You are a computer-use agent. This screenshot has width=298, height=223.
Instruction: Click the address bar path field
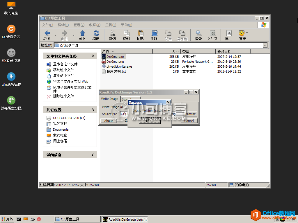click(x=158, y=45)
